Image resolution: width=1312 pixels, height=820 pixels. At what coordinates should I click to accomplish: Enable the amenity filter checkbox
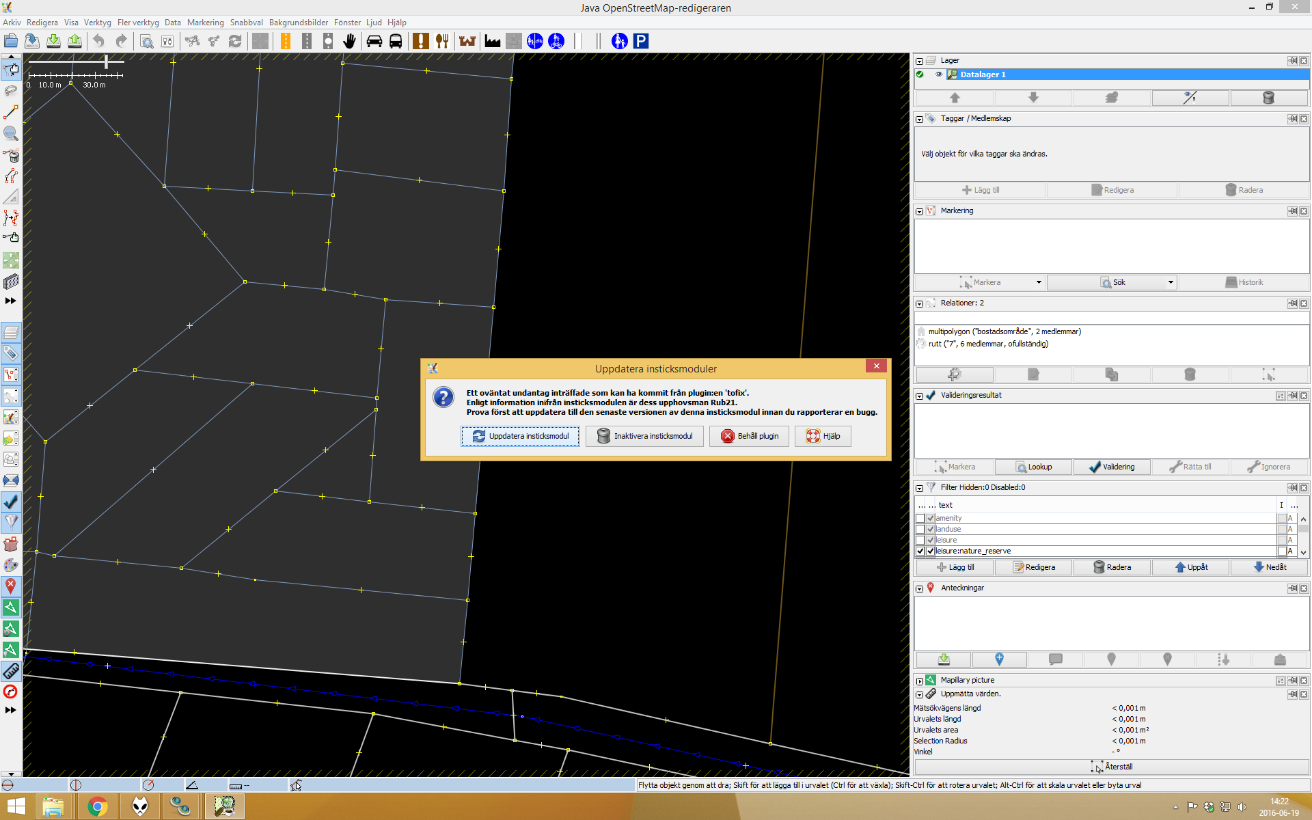tap(920, 518)
